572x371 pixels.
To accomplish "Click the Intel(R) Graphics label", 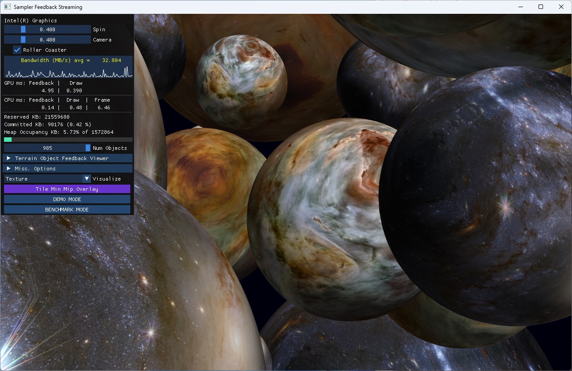I will pos(31,21).
